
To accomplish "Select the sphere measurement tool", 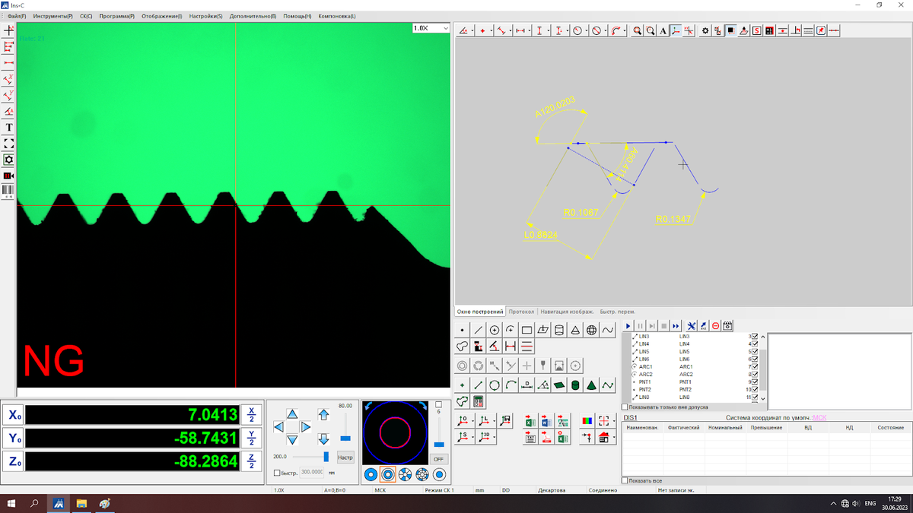I will click(x=592, y=330).
